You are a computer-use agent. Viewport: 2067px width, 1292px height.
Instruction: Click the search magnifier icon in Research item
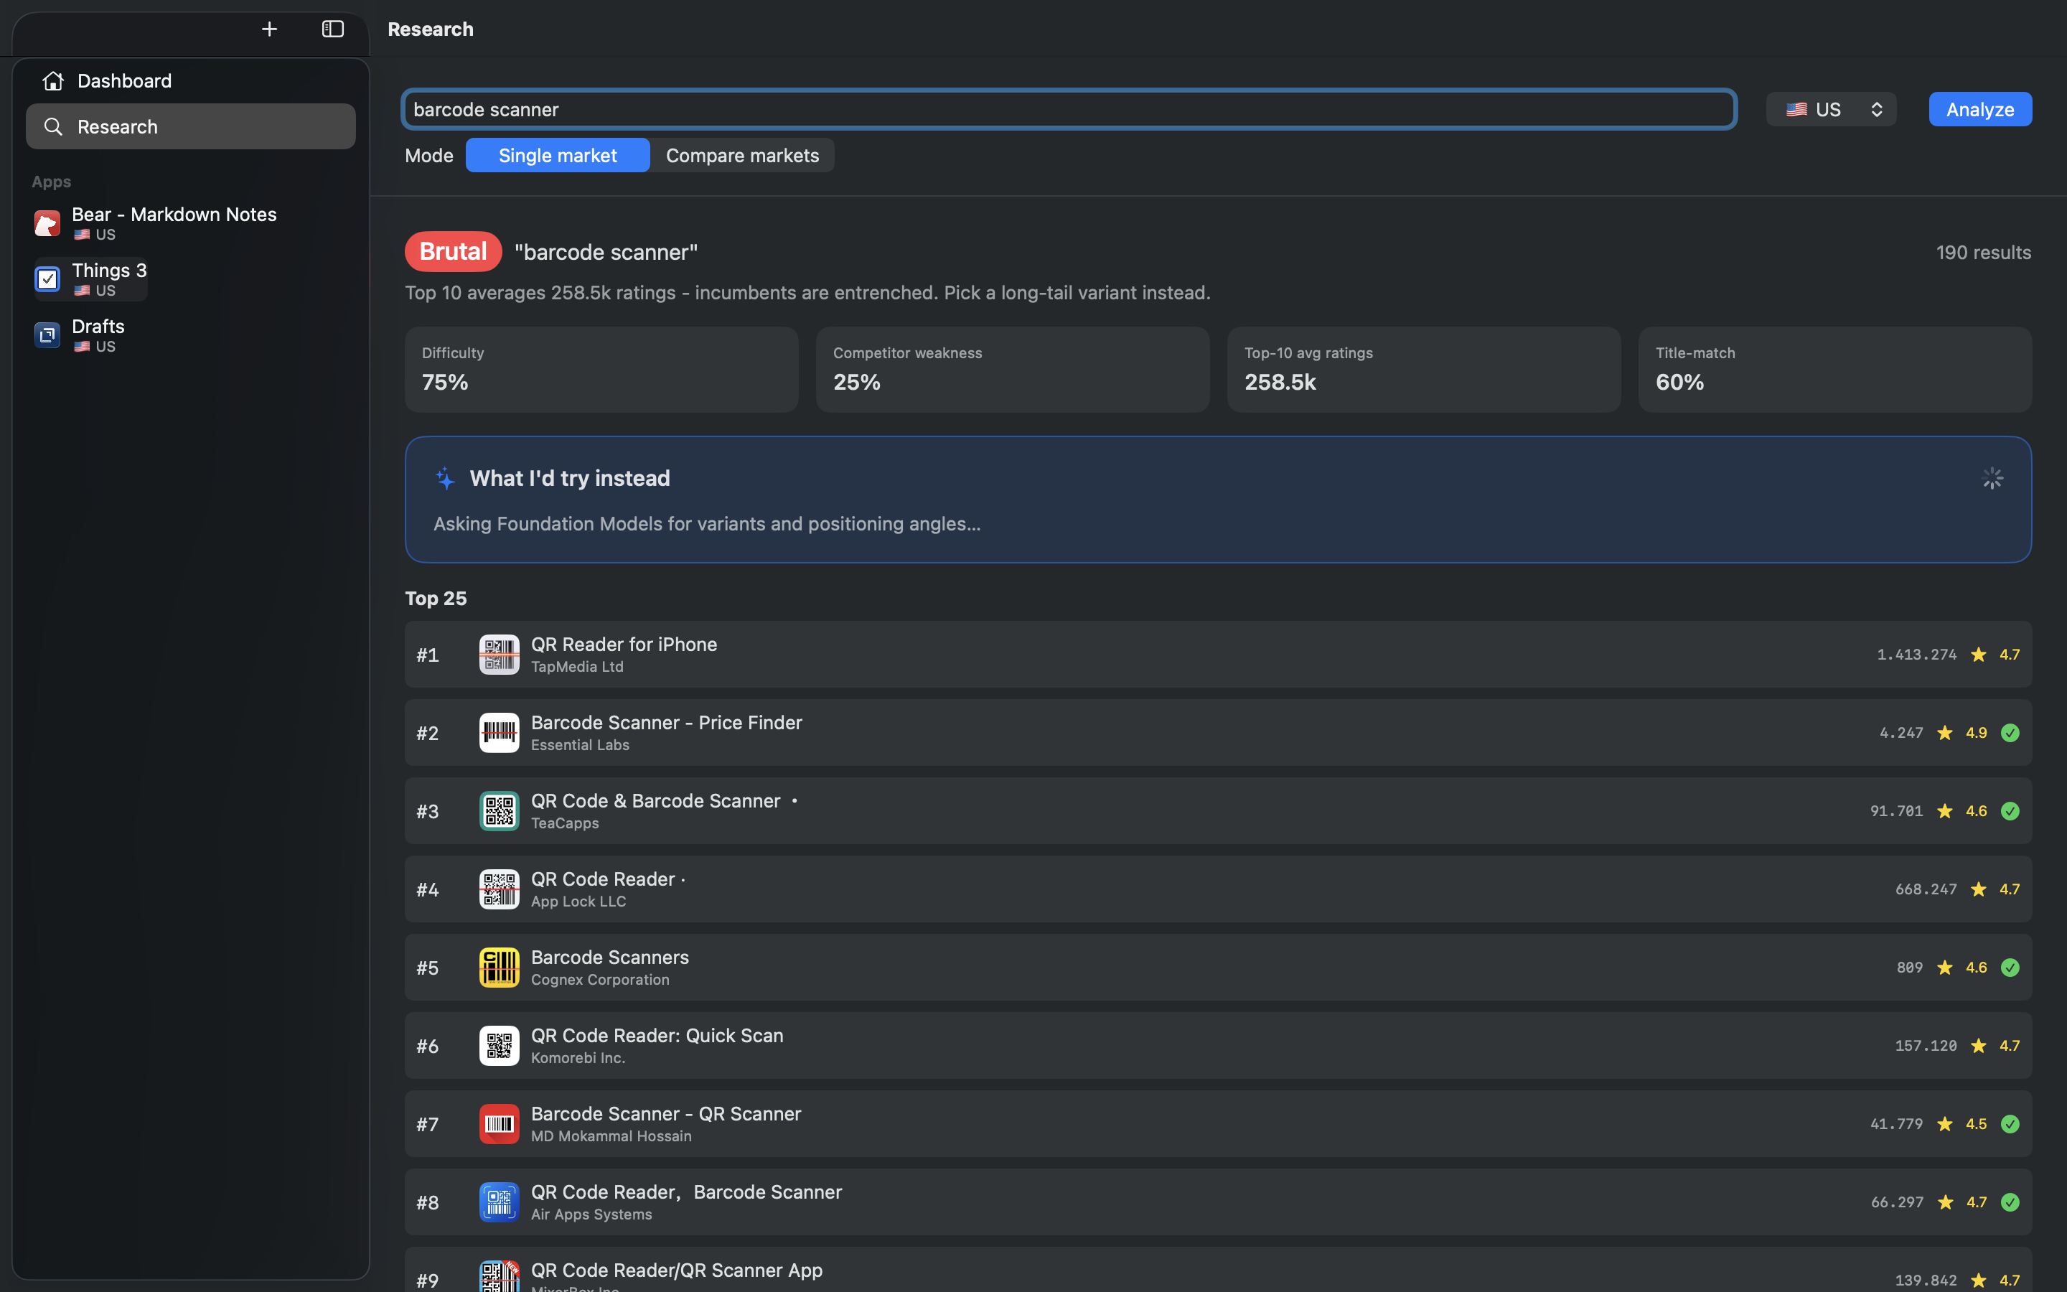pyautogui.click(x=53, y=126)
